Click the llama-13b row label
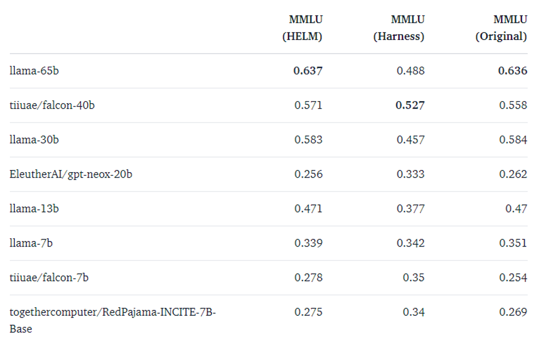Image resolution: width=546 pixels, height=341 pixels. click(x=34, y=209)
